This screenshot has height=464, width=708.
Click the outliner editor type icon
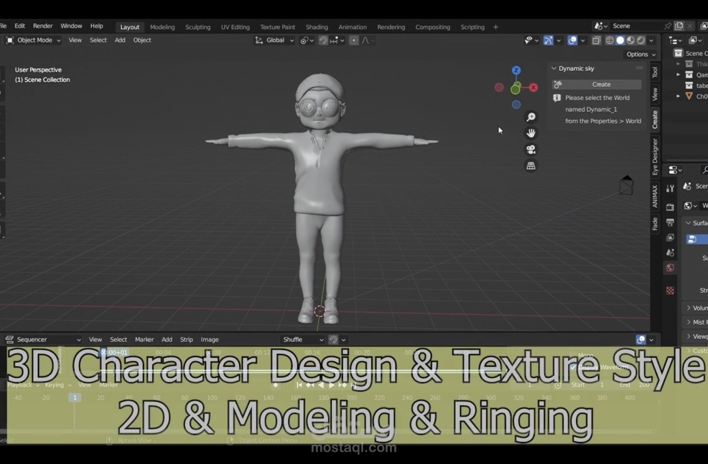(x=675, y=40)
